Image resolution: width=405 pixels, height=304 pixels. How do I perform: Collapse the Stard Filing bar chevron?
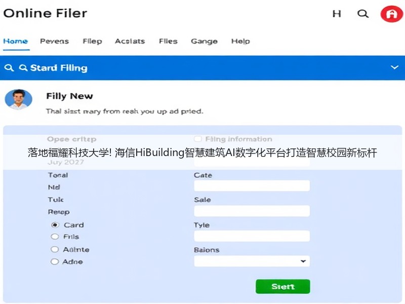coord(394,67)
